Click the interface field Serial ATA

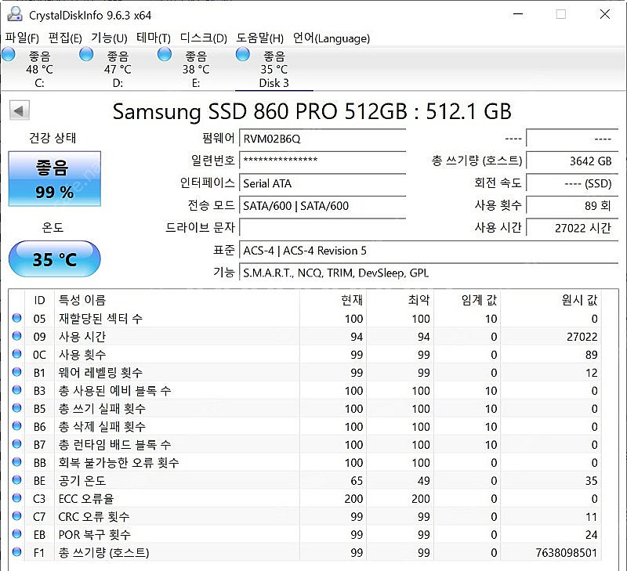(323, 183)
